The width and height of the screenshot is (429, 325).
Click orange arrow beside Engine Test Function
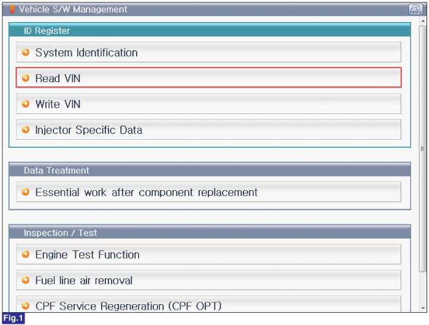click(x=26, y=254)
